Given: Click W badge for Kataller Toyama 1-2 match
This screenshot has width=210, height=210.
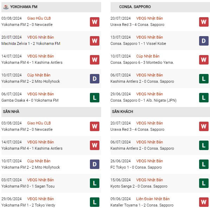Looking at the screenshot, I should (x=204, y=202).
